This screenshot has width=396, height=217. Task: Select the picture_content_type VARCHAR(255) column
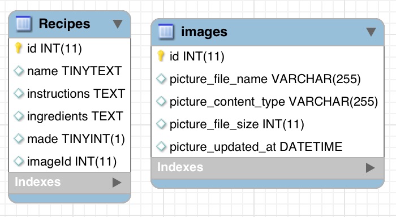(268, 101)
